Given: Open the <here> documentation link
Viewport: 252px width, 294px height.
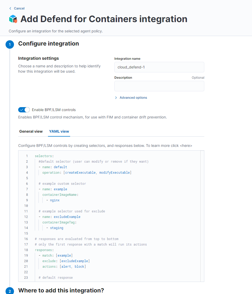Looking at the screenshot, I should click(x=186, y=145).
